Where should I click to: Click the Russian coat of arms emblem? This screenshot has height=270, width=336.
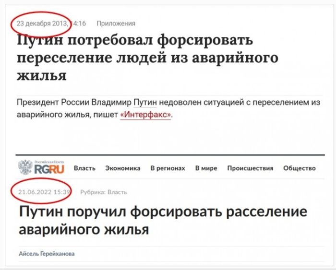pos(25,167)
